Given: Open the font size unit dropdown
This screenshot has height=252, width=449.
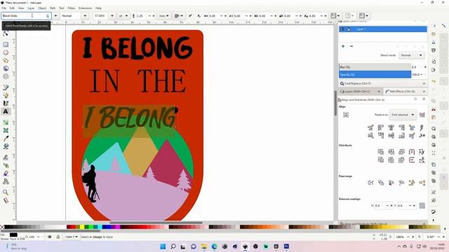Looking at the screenshot, I should click(x=123, y=15).
